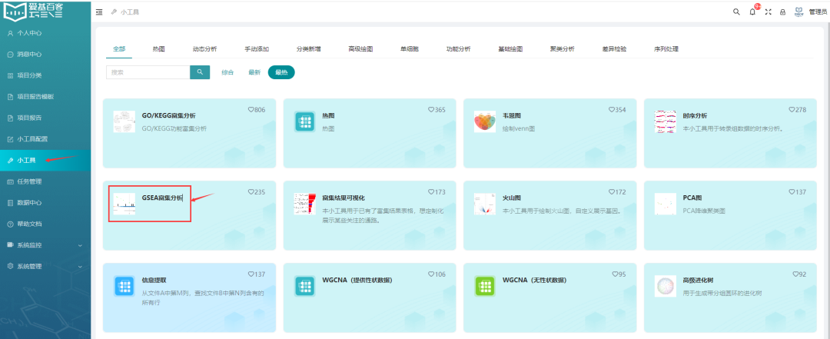Open 高级进化树 circular tree thumbnail

tap(665, 286)
